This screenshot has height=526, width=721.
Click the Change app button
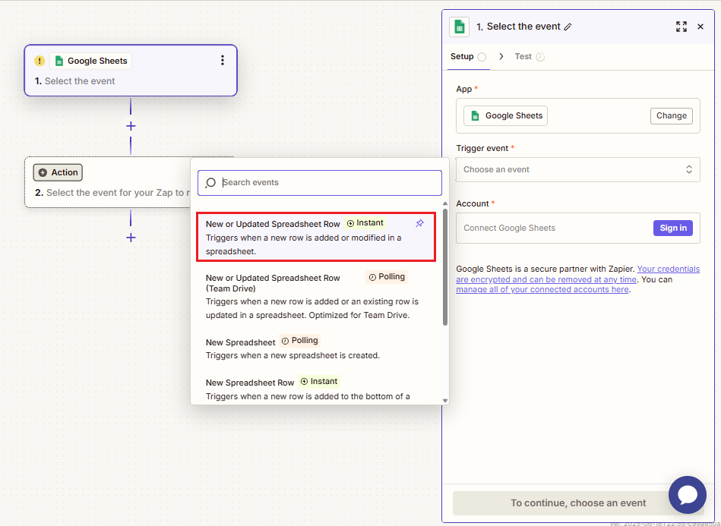tap(672, 116)
